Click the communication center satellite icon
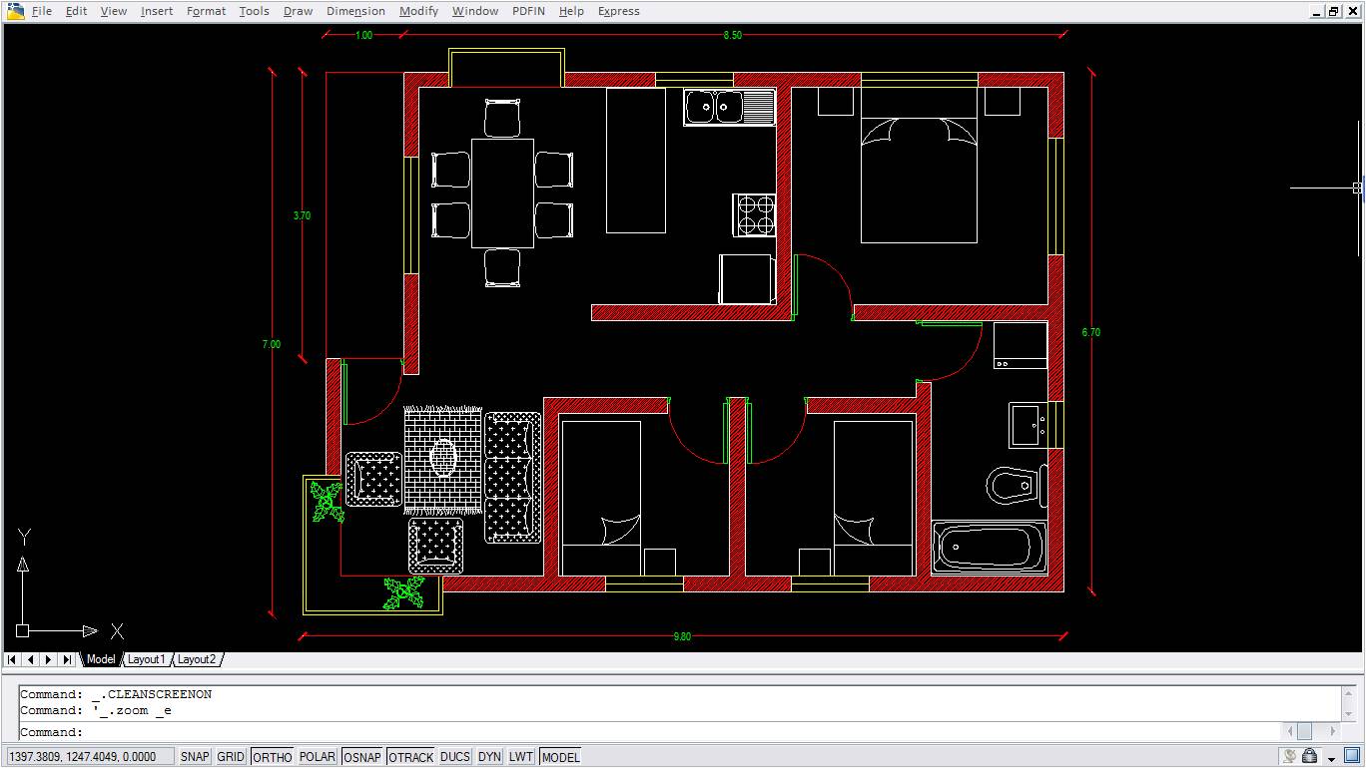1366x768 pixels. [x=1290, y=757]
